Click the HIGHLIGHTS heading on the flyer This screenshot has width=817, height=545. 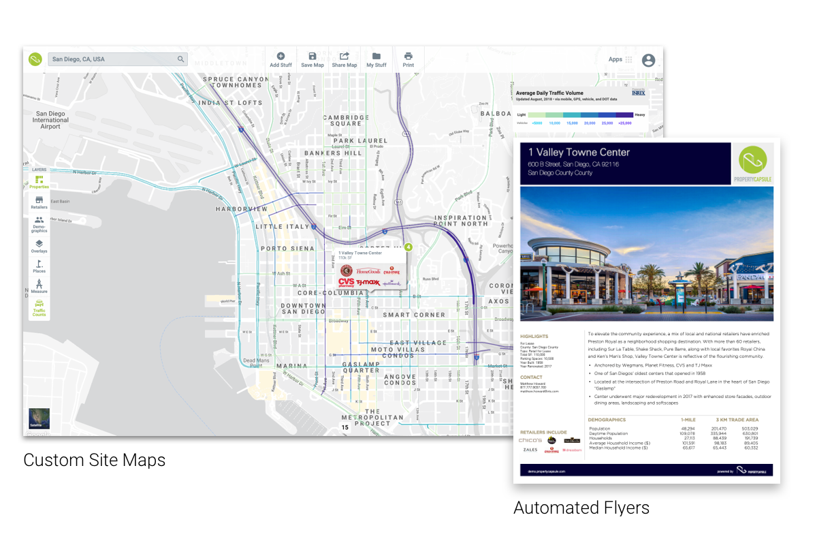coord(534,336)
